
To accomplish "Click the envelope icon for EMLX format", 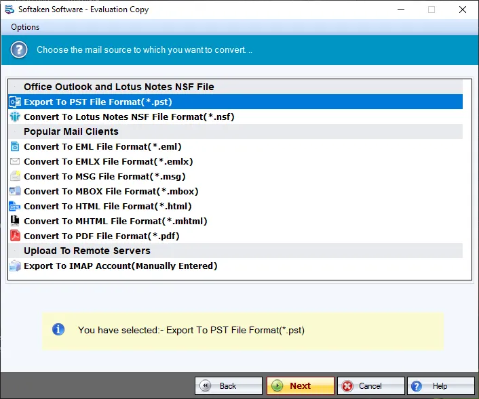I will (15, 161).
